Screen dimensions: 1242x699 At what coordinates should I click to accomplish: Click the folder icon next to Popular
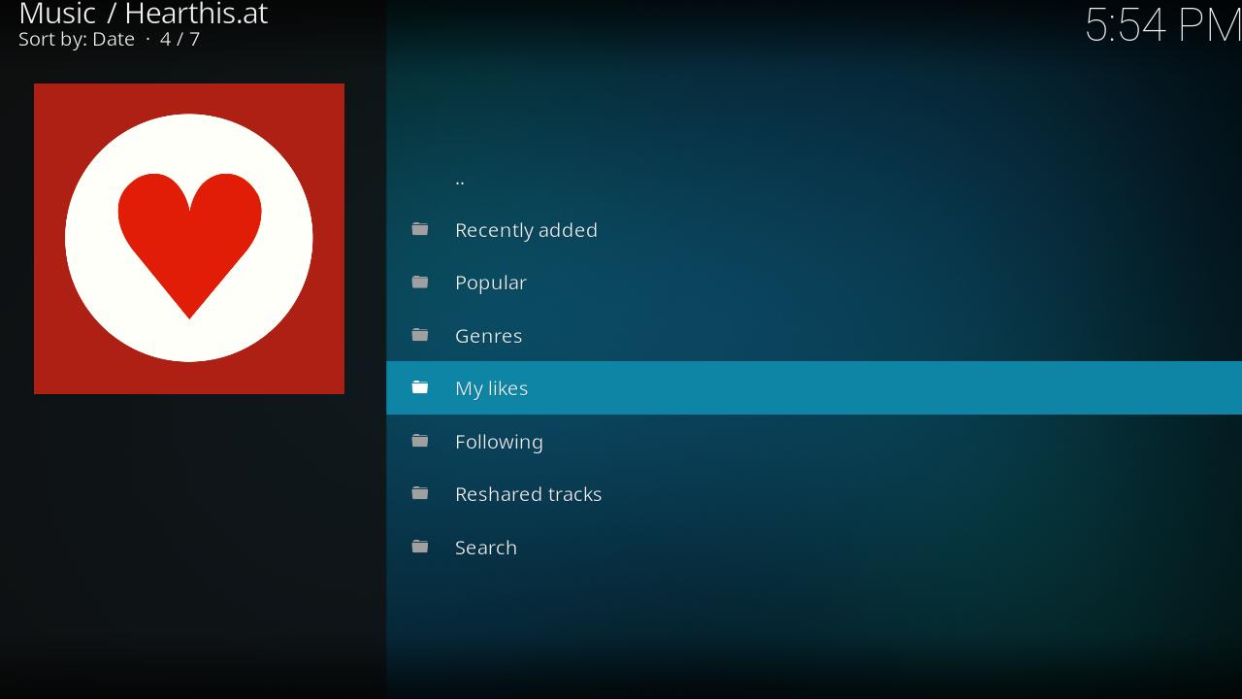(x=420, y=282)
